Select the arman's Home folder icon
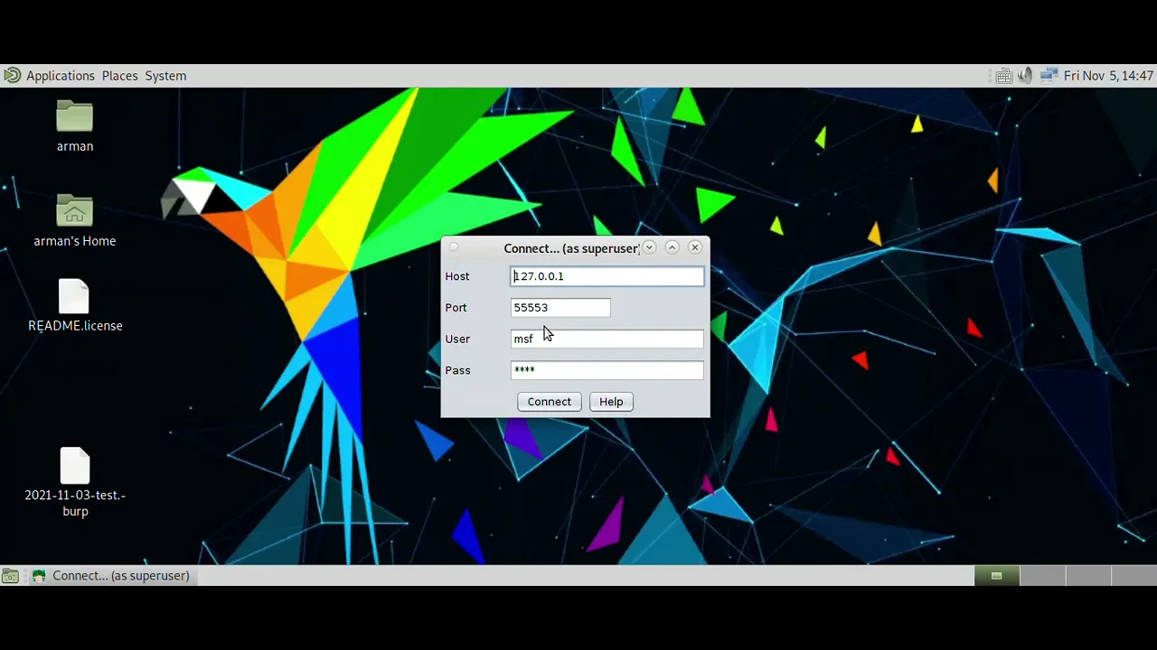This screenshot has height=650, width=1157. click(75, 210)
